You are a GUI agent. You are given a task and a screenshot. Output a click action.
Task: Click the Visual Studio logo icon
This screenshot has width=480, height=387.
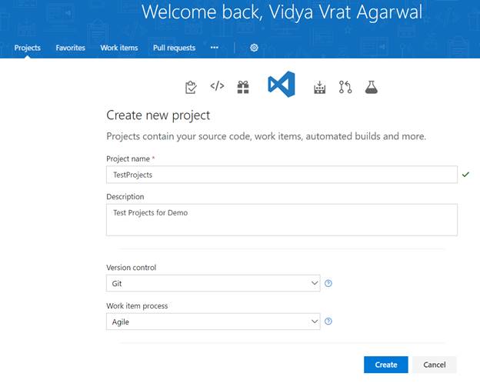tap(281, 85)
